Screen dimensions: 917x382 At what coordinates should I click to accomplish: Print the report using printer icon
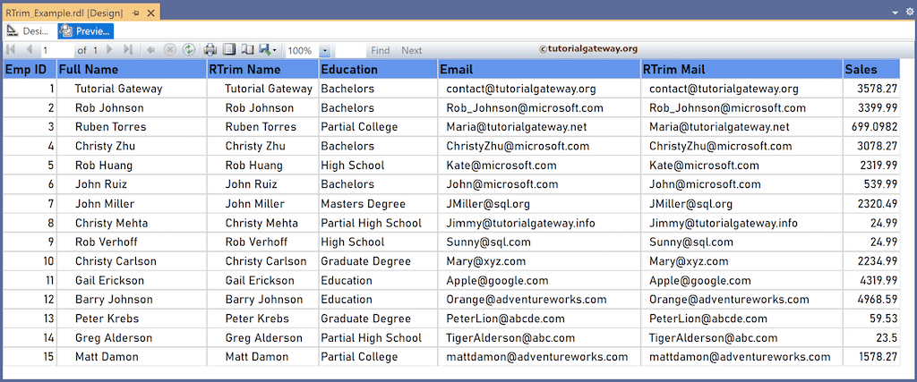210,50
